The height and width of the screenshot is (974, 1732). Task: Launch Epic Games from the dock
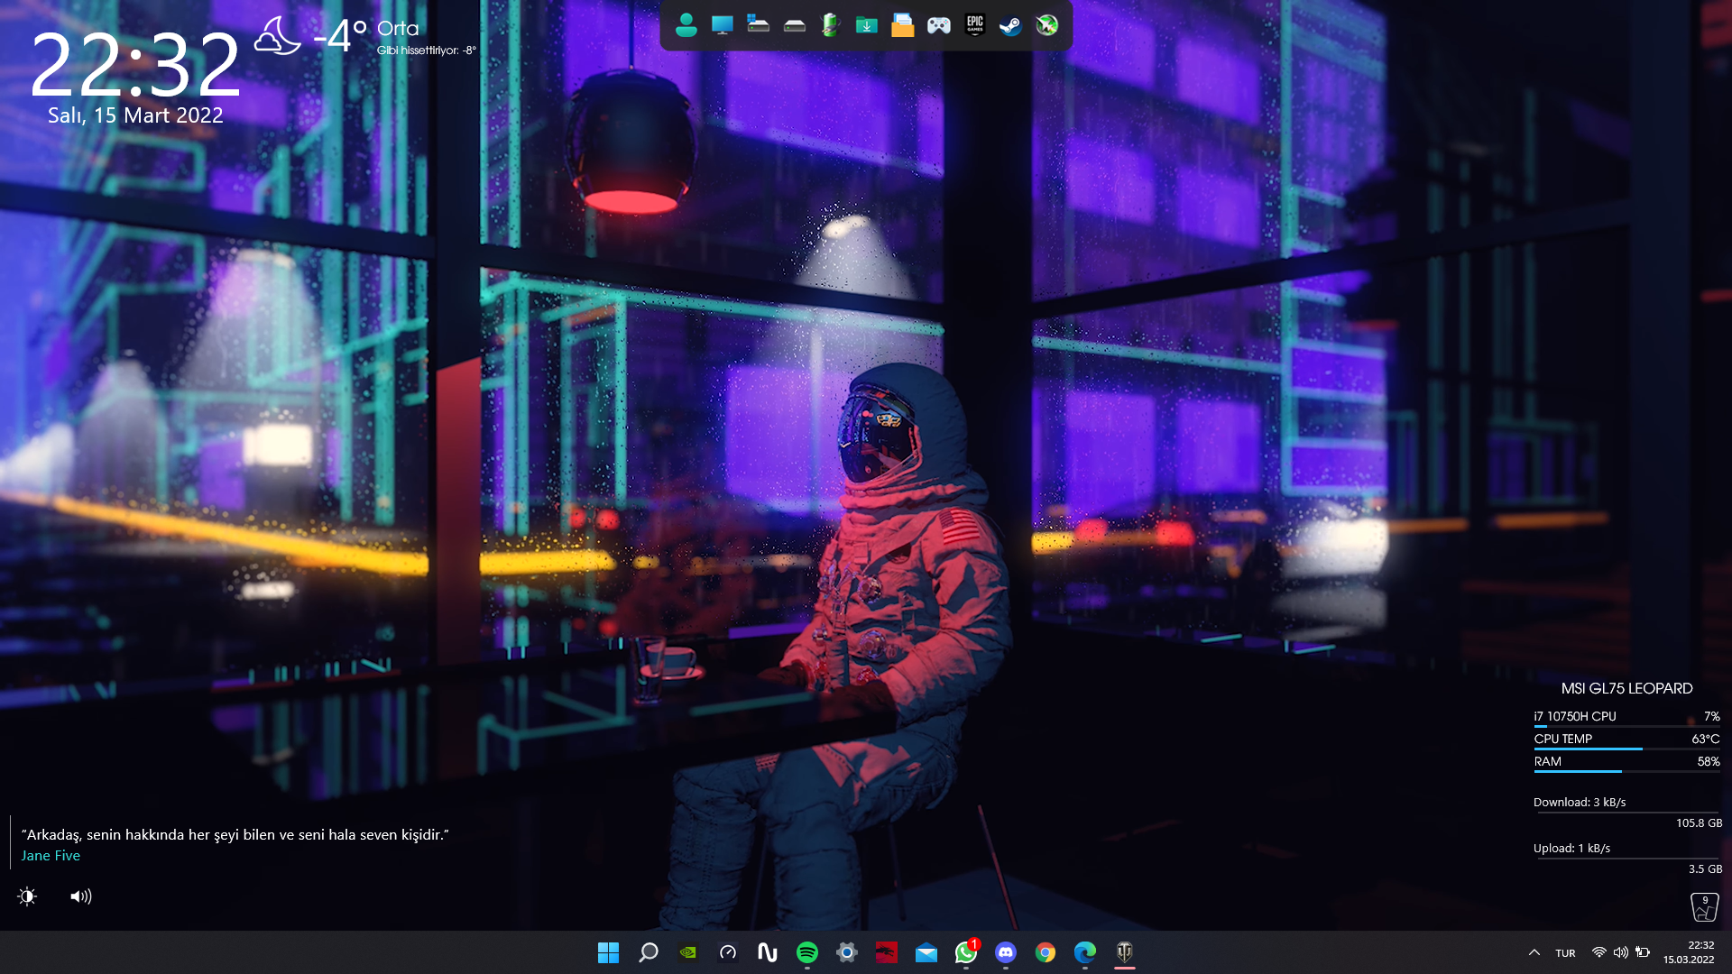(974, 25)
